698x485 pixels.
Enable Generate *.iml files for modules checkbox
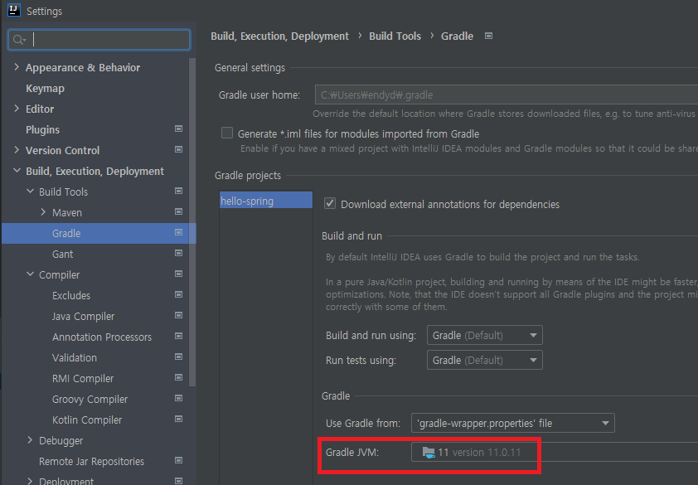point(227,133)
